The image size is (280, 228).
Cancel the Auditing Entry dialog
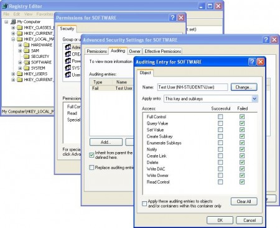[x=250, y=221]
